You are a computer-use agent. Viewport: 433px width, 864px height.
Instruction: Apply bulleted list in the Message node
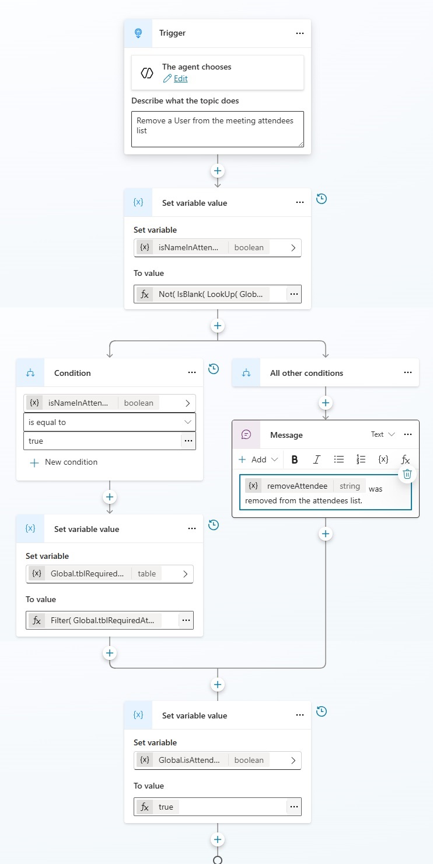pos(339,459)
